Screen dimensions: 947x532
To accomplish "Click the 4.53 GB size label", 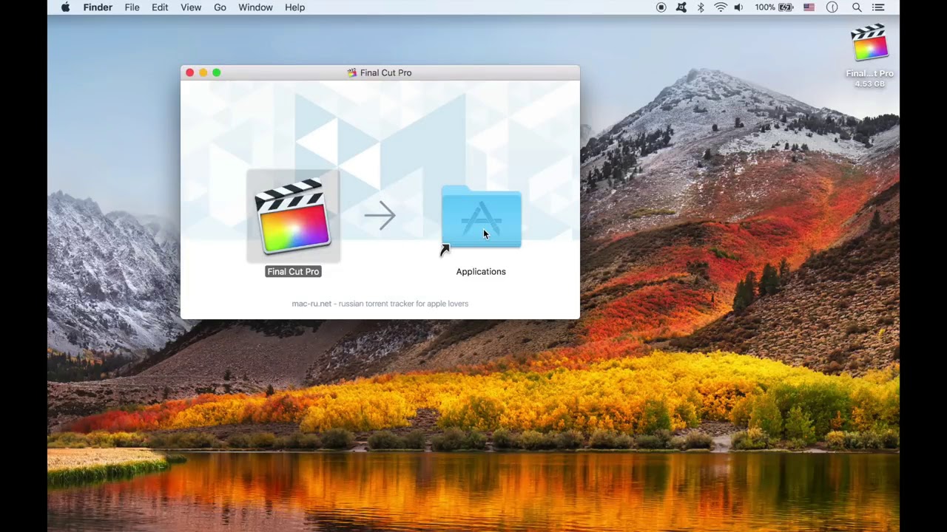I will pyautogui.click(x=870, y=84).
